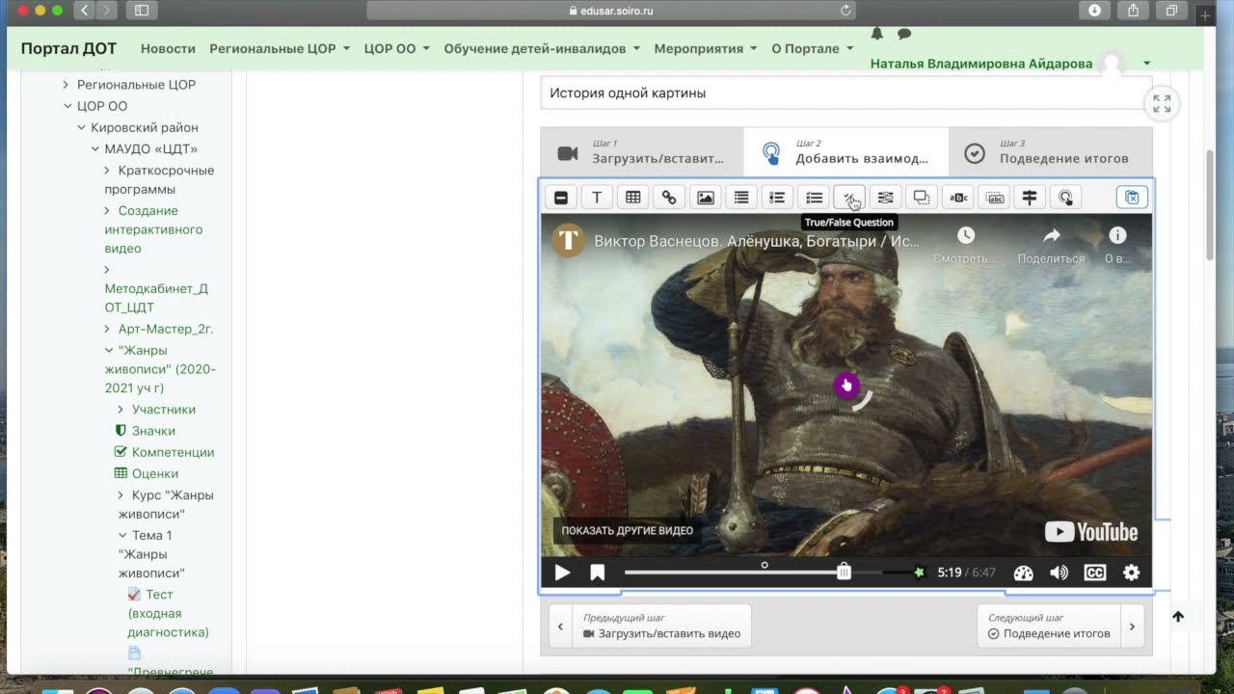Collapse 'МАУДО «ЦДТ»' tree node
The image size is (1234, 694).
coord(94,148)
